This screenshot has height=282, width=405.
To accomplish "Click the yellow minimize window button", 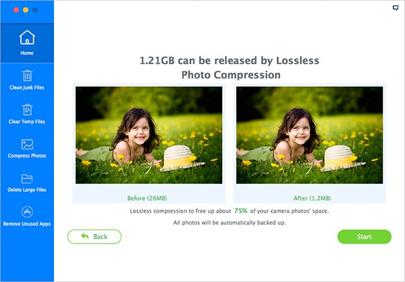I will [26, 10].
